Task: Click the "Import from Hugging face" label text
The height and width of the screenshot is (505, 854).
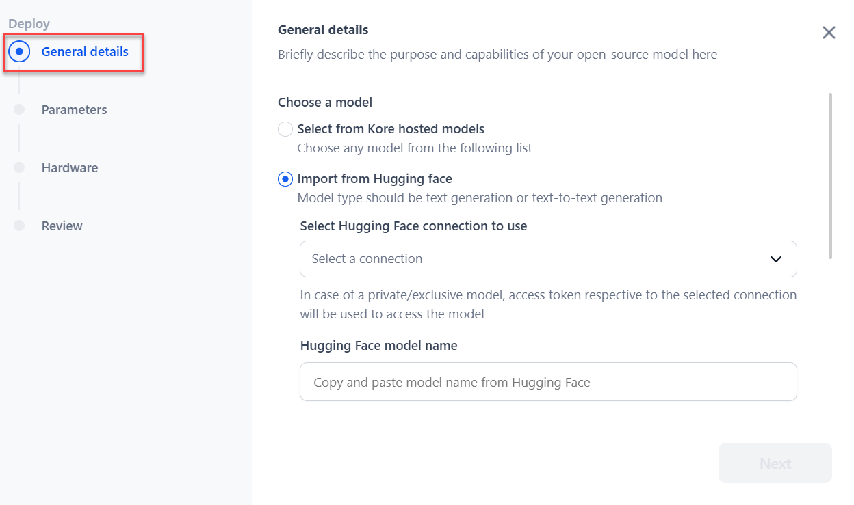Action: point(374,179)
